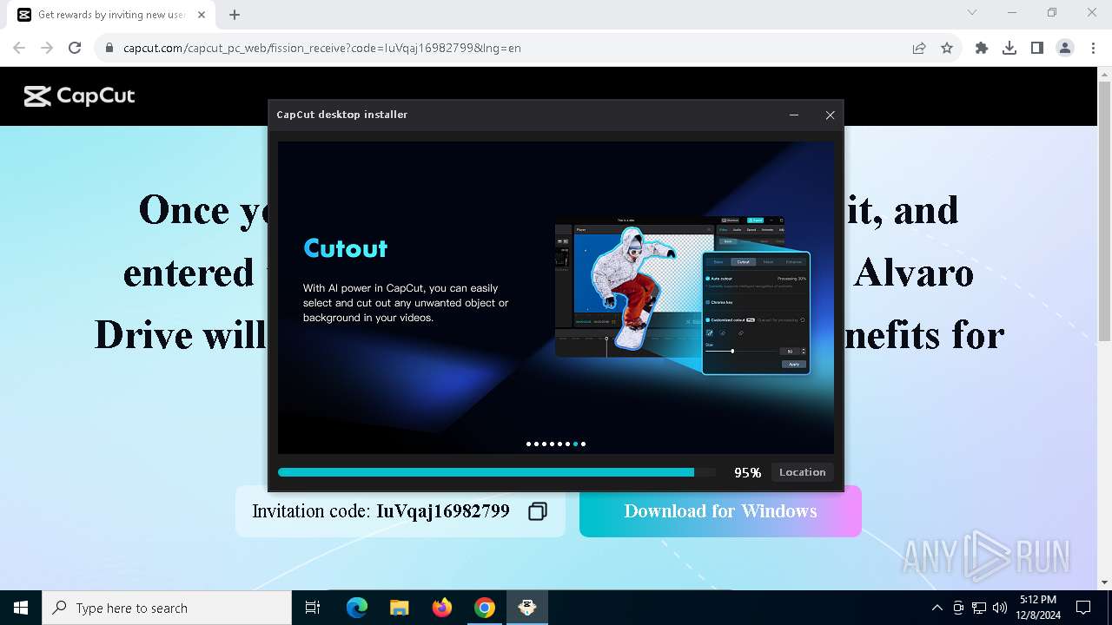Open the network icon in system tray
Screen dimensions: 1112x625
[x=979, y=608]
